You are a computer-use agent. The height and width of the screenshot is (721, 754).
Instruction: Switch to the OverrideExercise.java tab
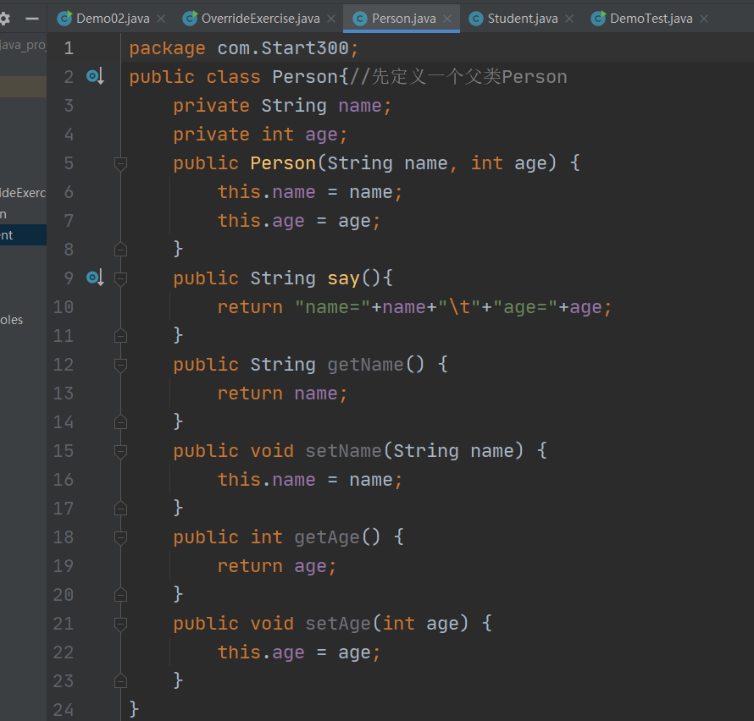tap(260, 19)
